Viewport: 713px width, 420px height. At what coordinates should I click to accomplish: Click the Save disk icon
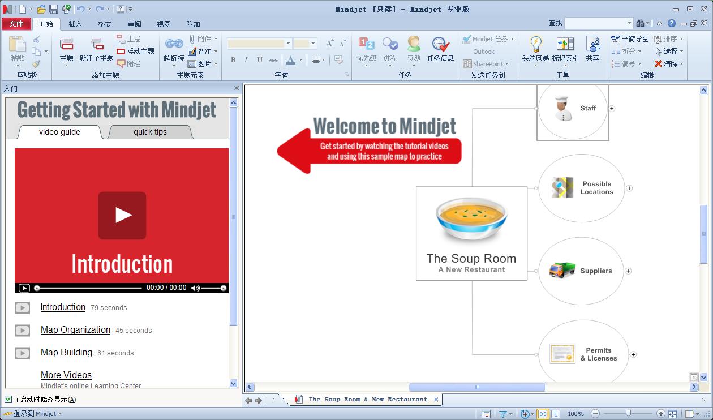pos(54,9)
